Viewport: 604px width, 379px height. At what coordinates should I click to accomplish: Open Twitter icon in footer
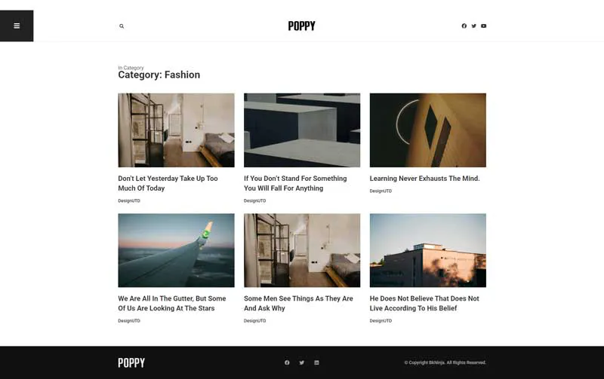(x=301, y=362)
